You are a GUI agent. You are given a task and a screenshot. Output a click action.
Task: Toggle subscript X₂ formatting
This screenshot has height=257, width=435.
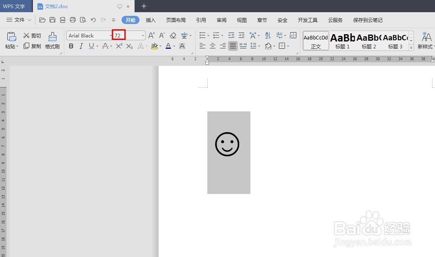(x=130, y=46)
